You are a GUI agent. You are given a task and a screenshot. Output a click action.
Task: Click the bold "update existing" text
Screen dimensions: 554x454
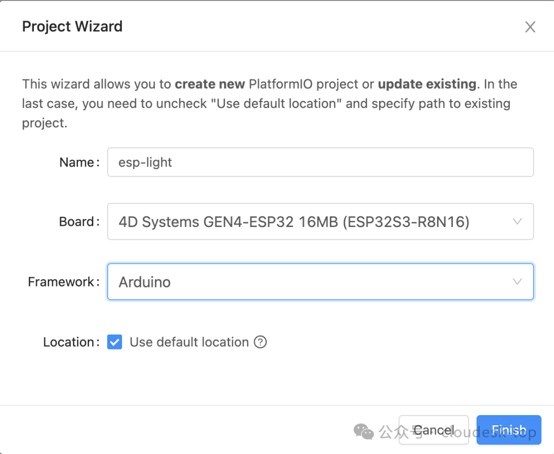tap(427, 84)
